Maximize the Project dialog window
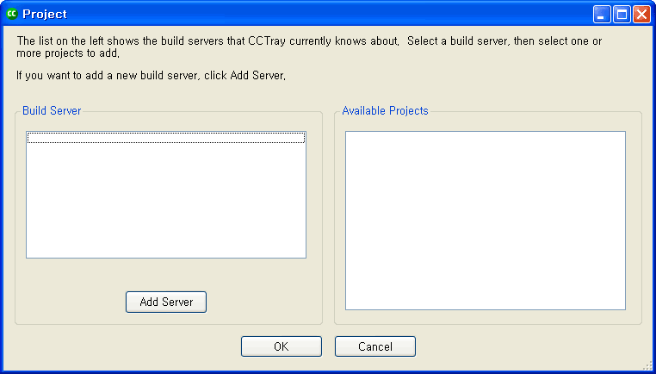Screen dimensions: 656x374 [622, 14]
